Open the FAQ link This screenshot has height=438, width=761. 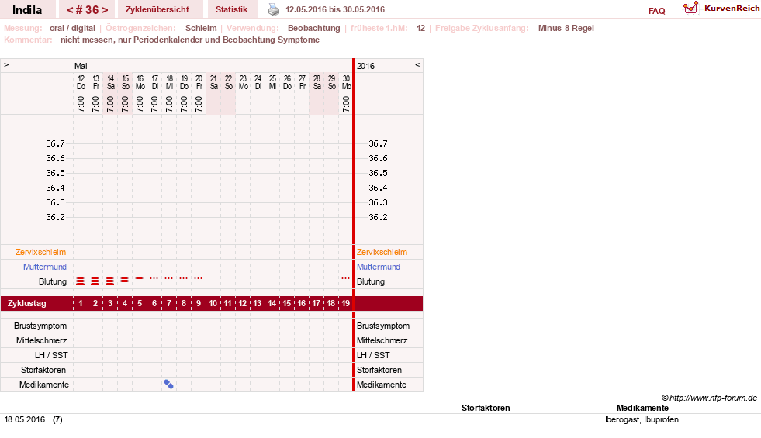pyautogui.click(x=656, y=11)
